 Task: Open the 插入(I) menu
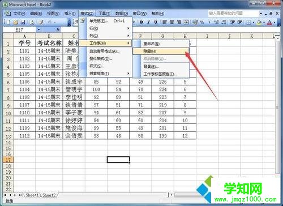click(x=70, y=14)
